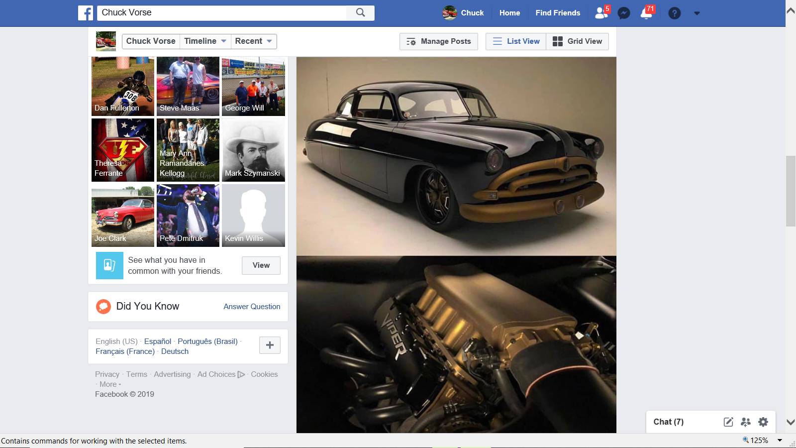Image resolution: width=796 pixels, height=448 pixels.
Task: Click the search magnifier icon
Action: tap(360, 13)
